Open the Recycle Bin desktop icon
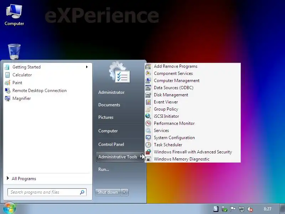This screenshot has height=214, width=285. pos(14,51)
